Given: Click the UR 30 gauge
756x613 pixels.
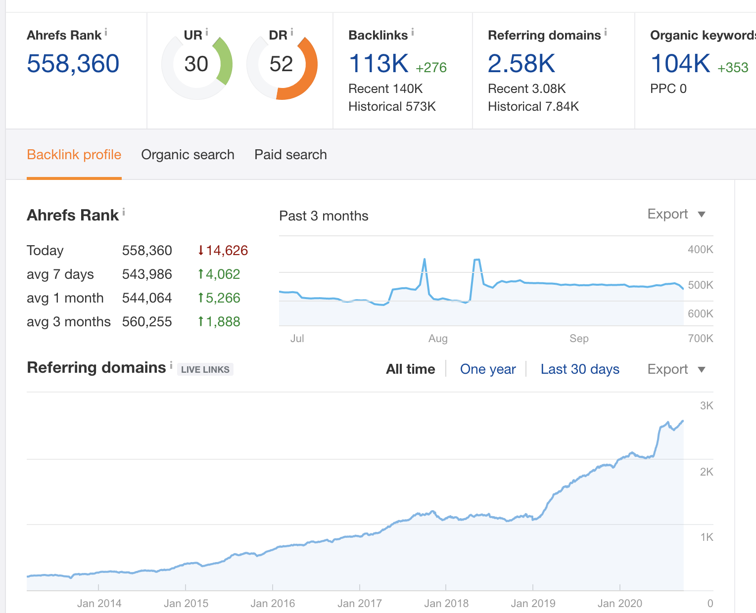Looking at the screenshot, I should tap(197, 64).
